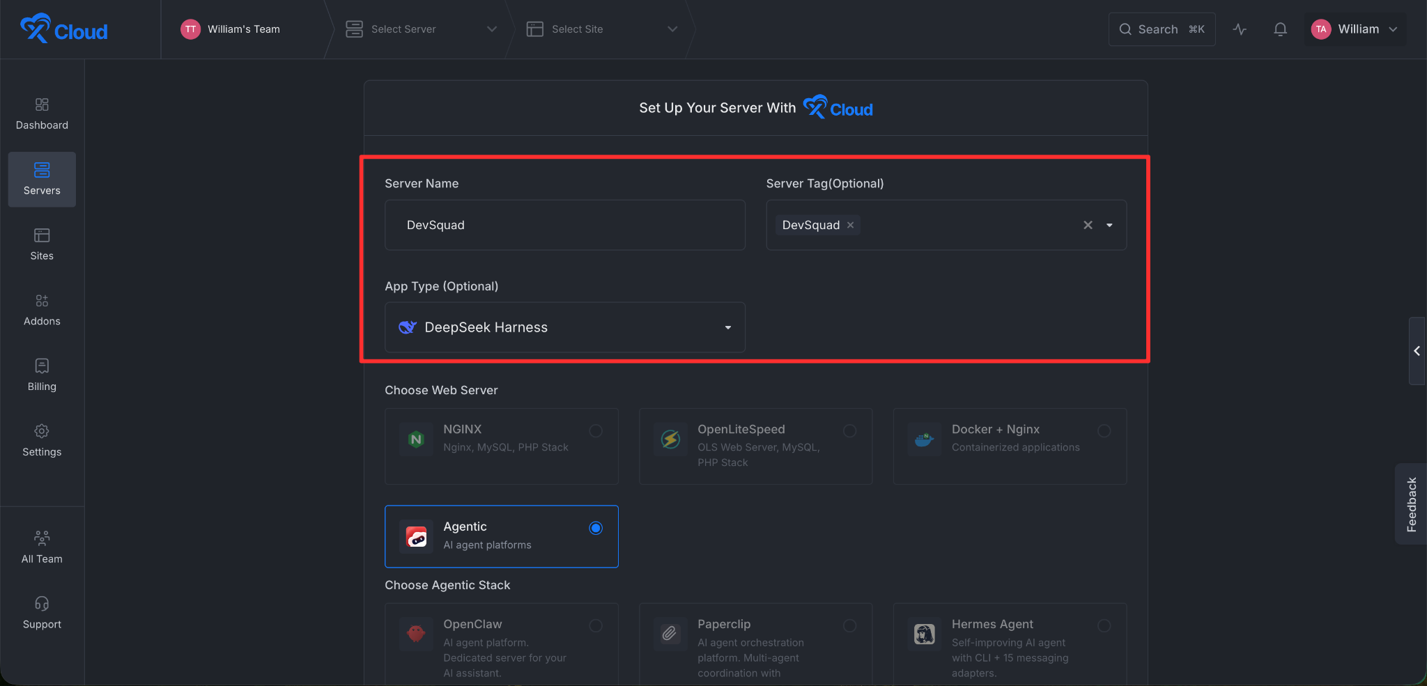Open Billing in sidebar
The height and width of the screenshot is (686, 1427).
(x=42, y=376)
